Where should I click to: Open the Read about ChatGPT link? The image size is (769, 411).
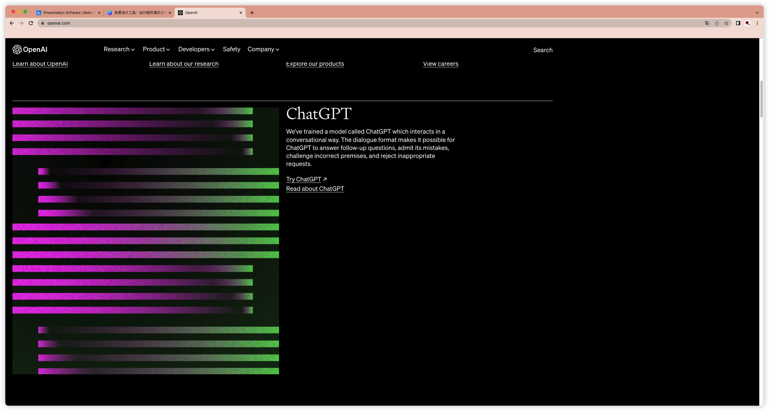[x=315, y=189]
